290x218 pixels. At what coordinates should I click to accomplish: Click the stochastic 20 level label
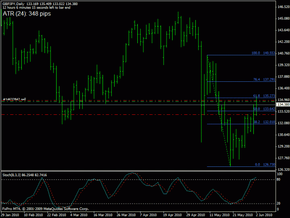278,204
